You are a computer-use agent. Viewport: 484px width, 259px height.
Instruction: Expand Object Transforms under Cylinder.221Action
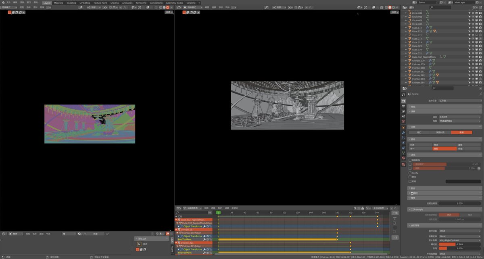click(179, 249)
